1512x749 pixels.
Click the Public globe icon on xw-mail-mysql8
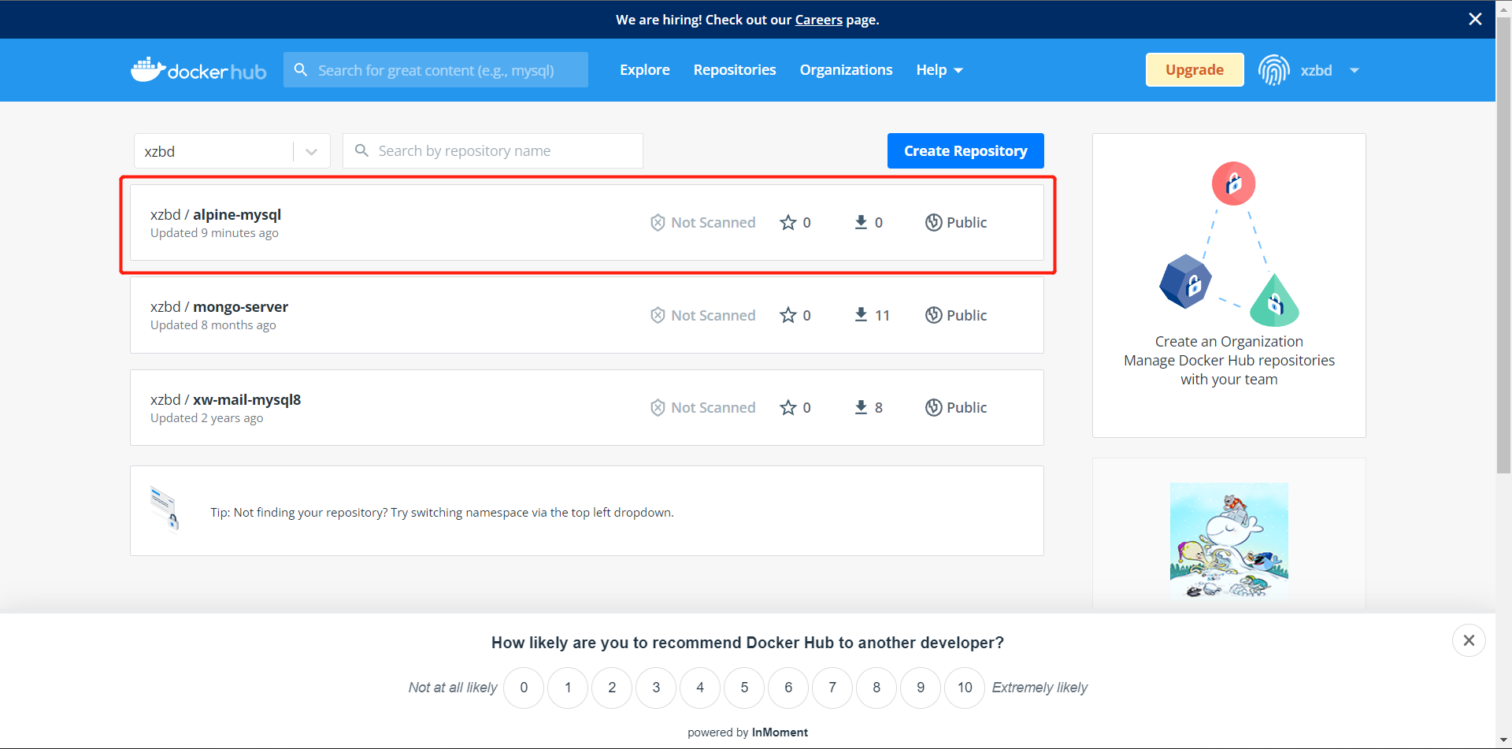tap(933, 407)
